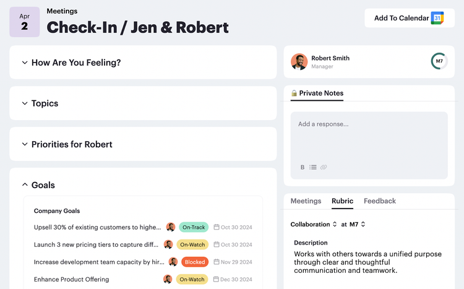Click the calendar icon beside Nov 29 2024
Screen dimensions: 464x289
coord(217,262)
